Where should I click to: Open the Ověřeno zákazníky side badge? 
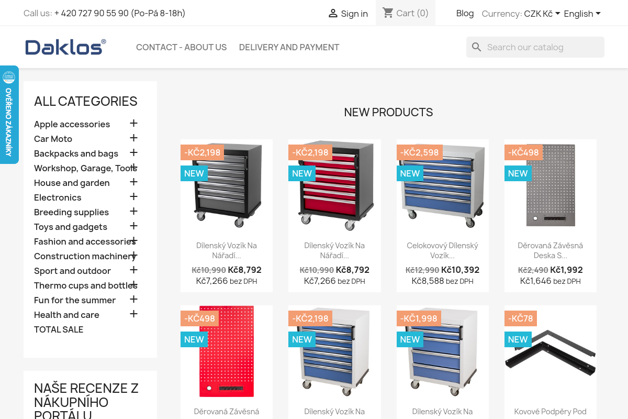point(9,115)
